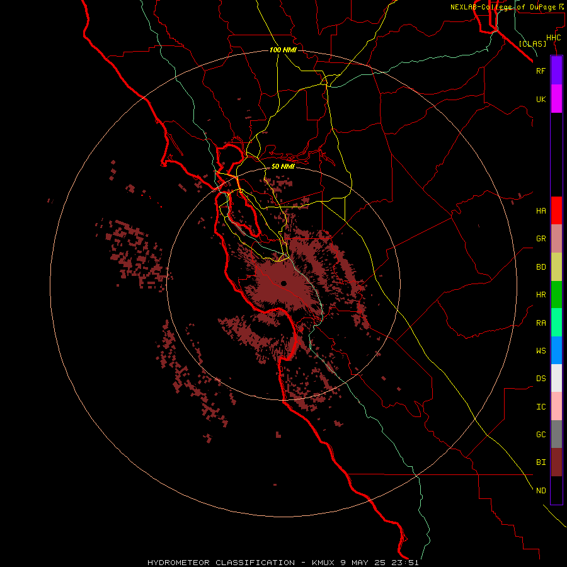
Task: Click the IC legend label
Action: click(x=541, y=407)
